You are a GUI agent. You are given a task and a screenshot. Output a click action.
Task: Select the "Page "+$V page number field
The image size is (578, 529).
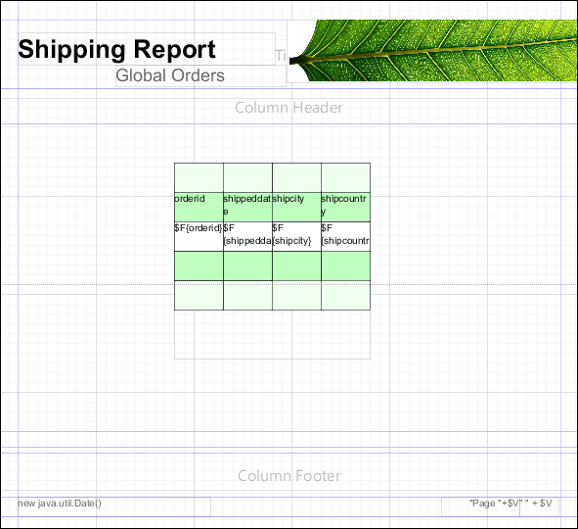click(x=480, y=506)
